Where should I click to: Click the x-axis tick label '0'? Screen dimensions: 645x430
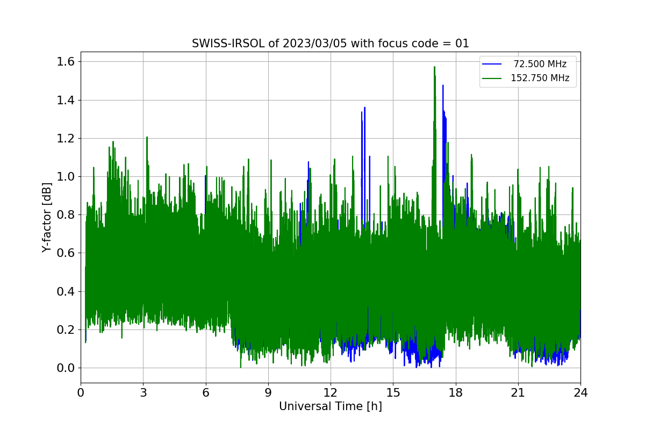point(81,392)
